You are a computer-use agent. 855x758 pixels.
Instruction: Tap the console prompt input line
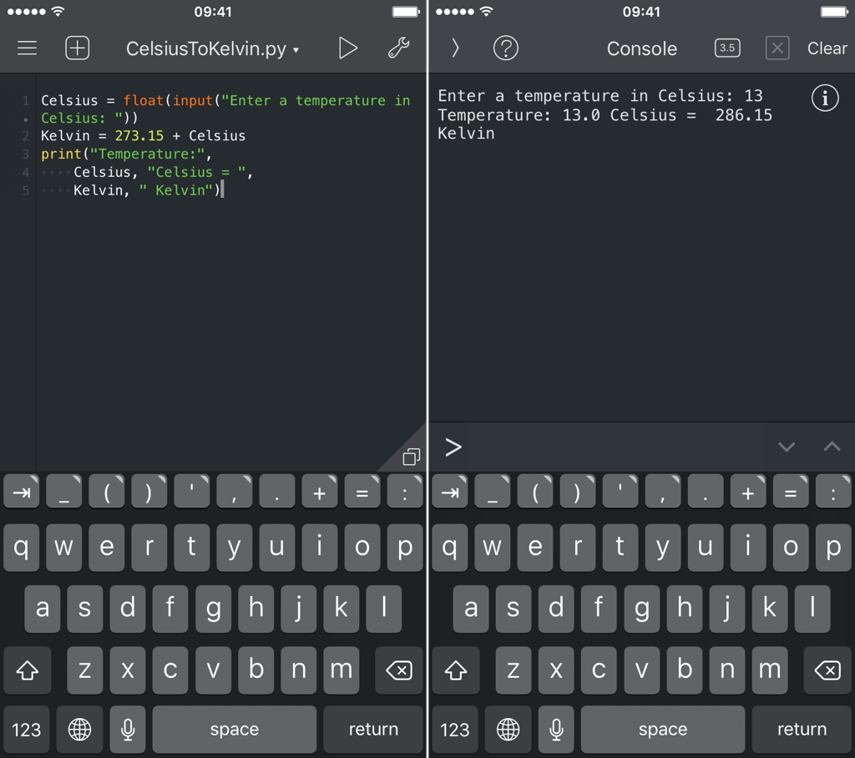[641, 447]
